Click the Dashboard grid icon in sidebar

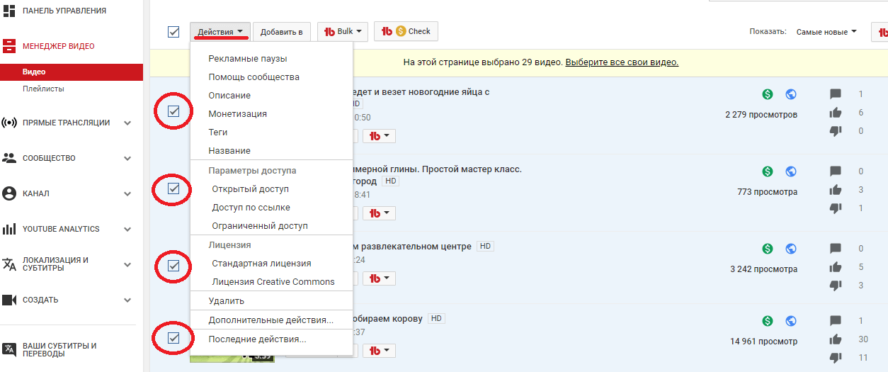point(9,11)
